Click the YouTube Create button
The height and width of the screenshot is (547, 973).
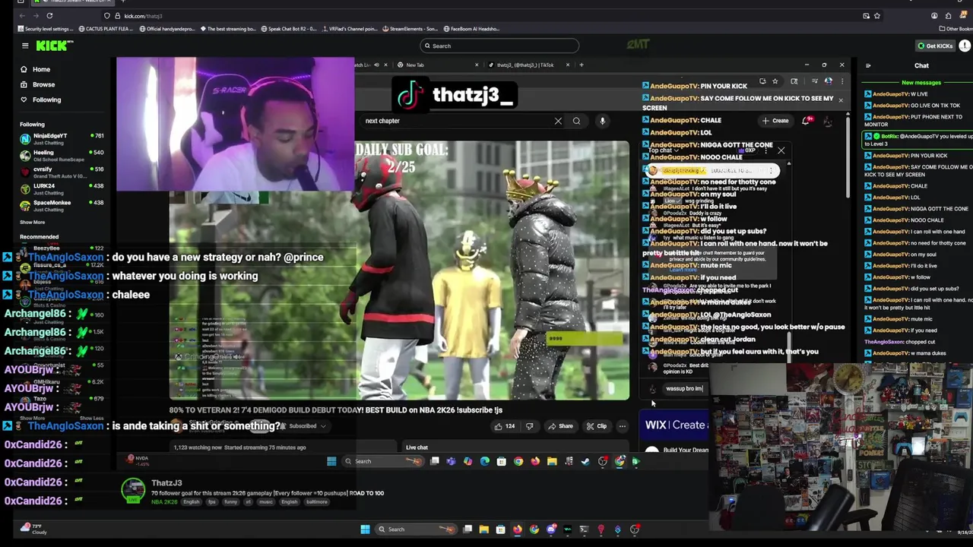tap(776, 121)
